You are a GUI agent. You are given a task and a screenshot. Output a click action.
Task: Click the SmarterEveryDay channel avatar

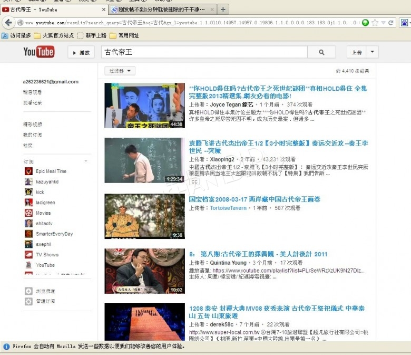[28, 234]
